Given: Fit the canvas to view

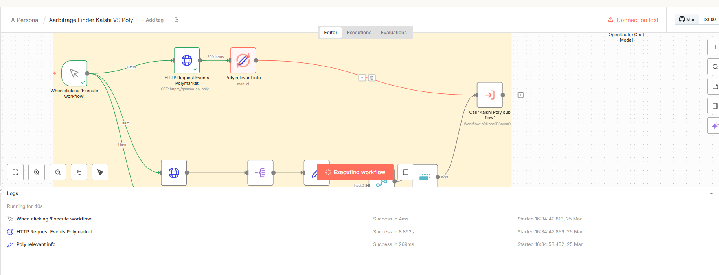Looking at the screenshot, I should click(x=15, y=172).
